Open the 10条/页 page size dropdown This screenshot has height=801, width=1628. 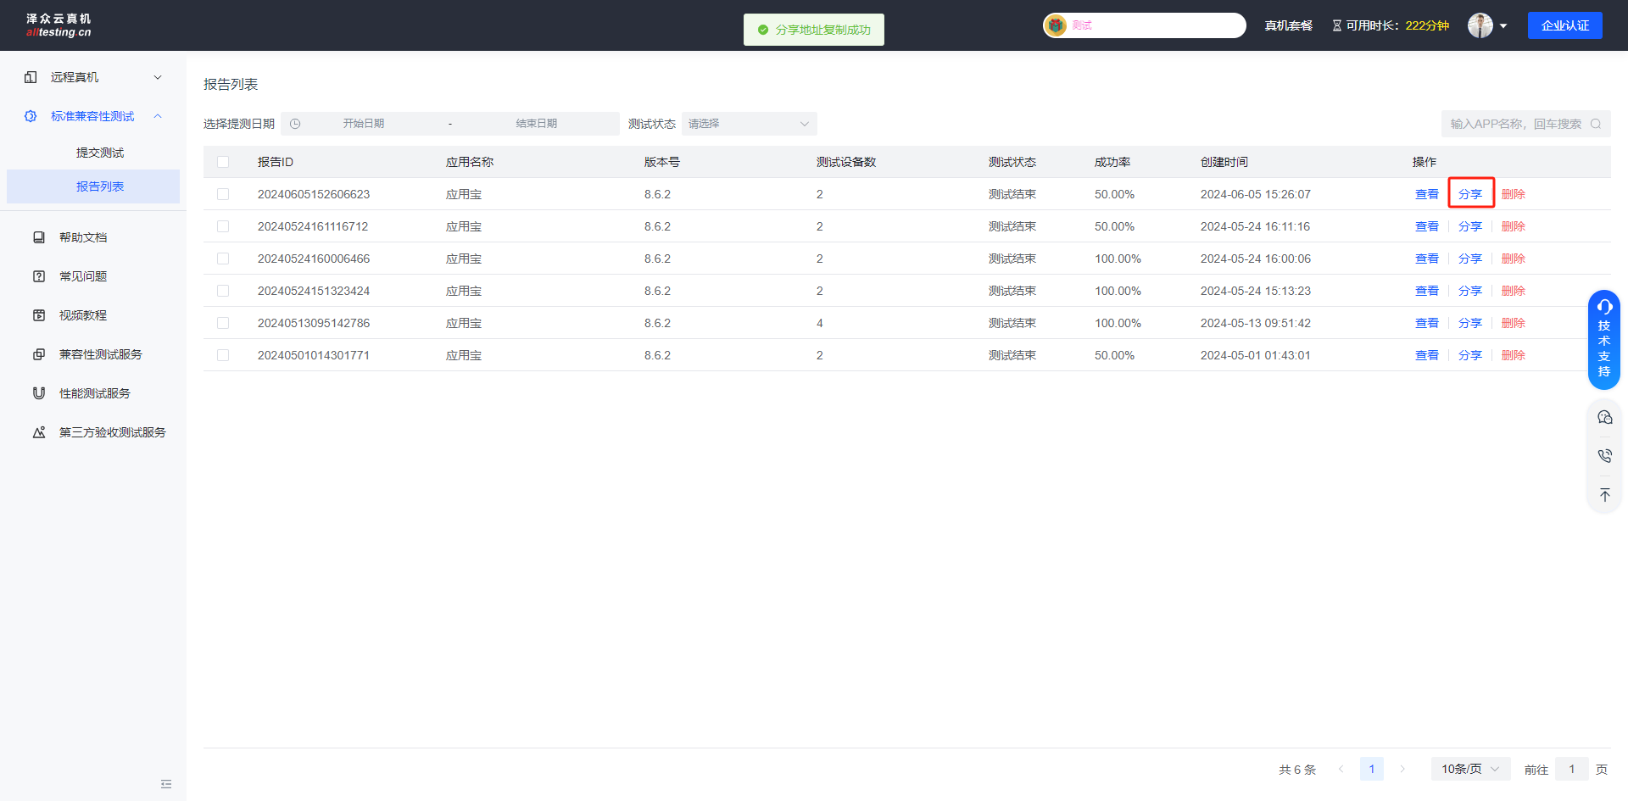pyautogui.click(x=1470, y=769)
